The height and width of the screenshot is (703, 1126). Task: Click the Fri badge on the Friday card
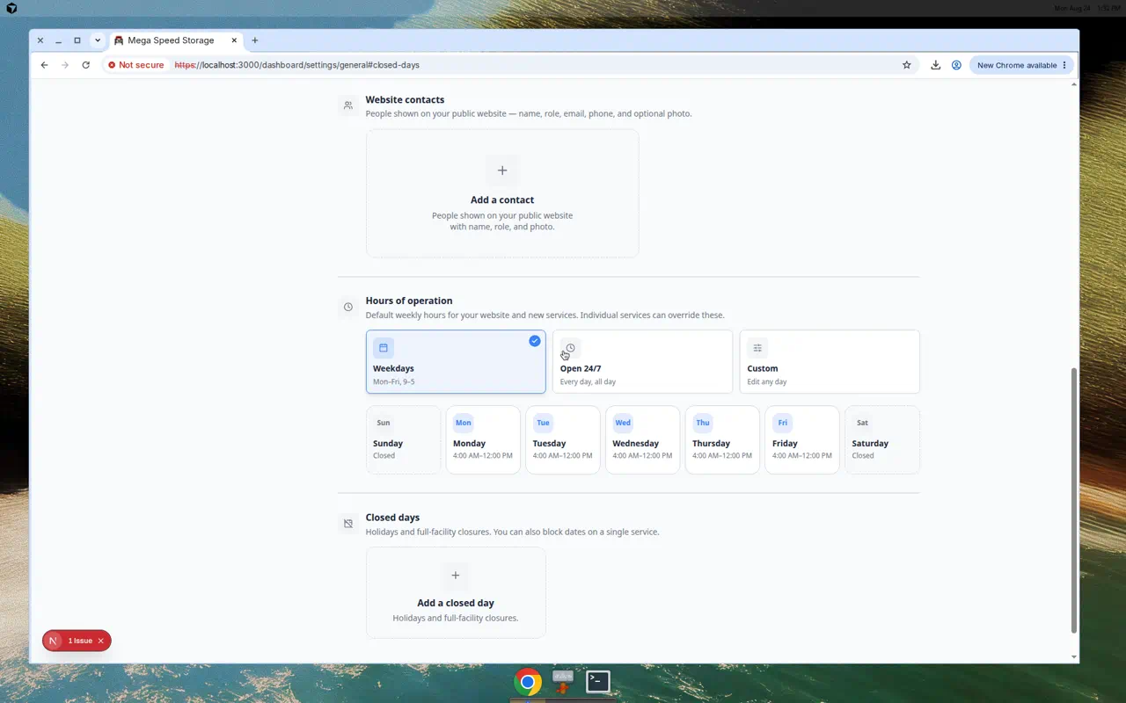click(x=782, y=423)
